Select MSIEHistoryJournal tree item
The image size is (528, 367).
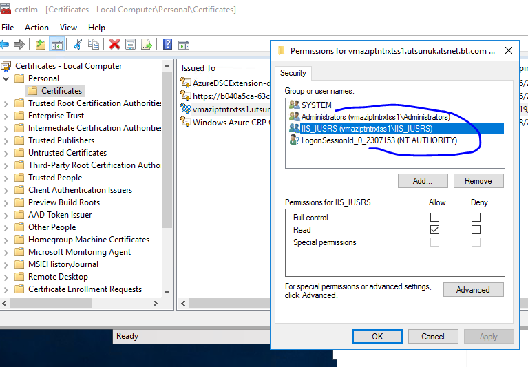(63, 264)
